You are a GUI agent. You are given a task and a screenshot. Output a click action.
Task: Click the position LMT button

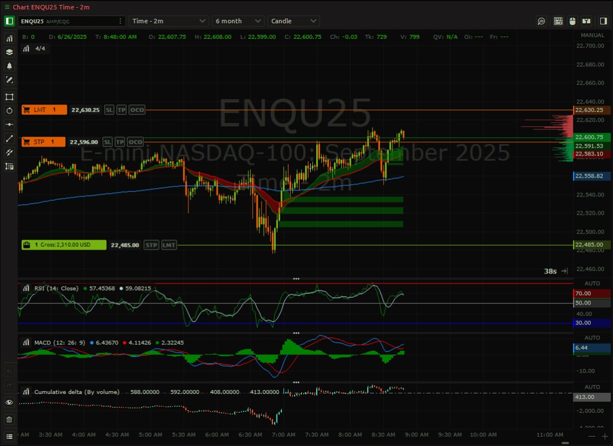(169, 245)
